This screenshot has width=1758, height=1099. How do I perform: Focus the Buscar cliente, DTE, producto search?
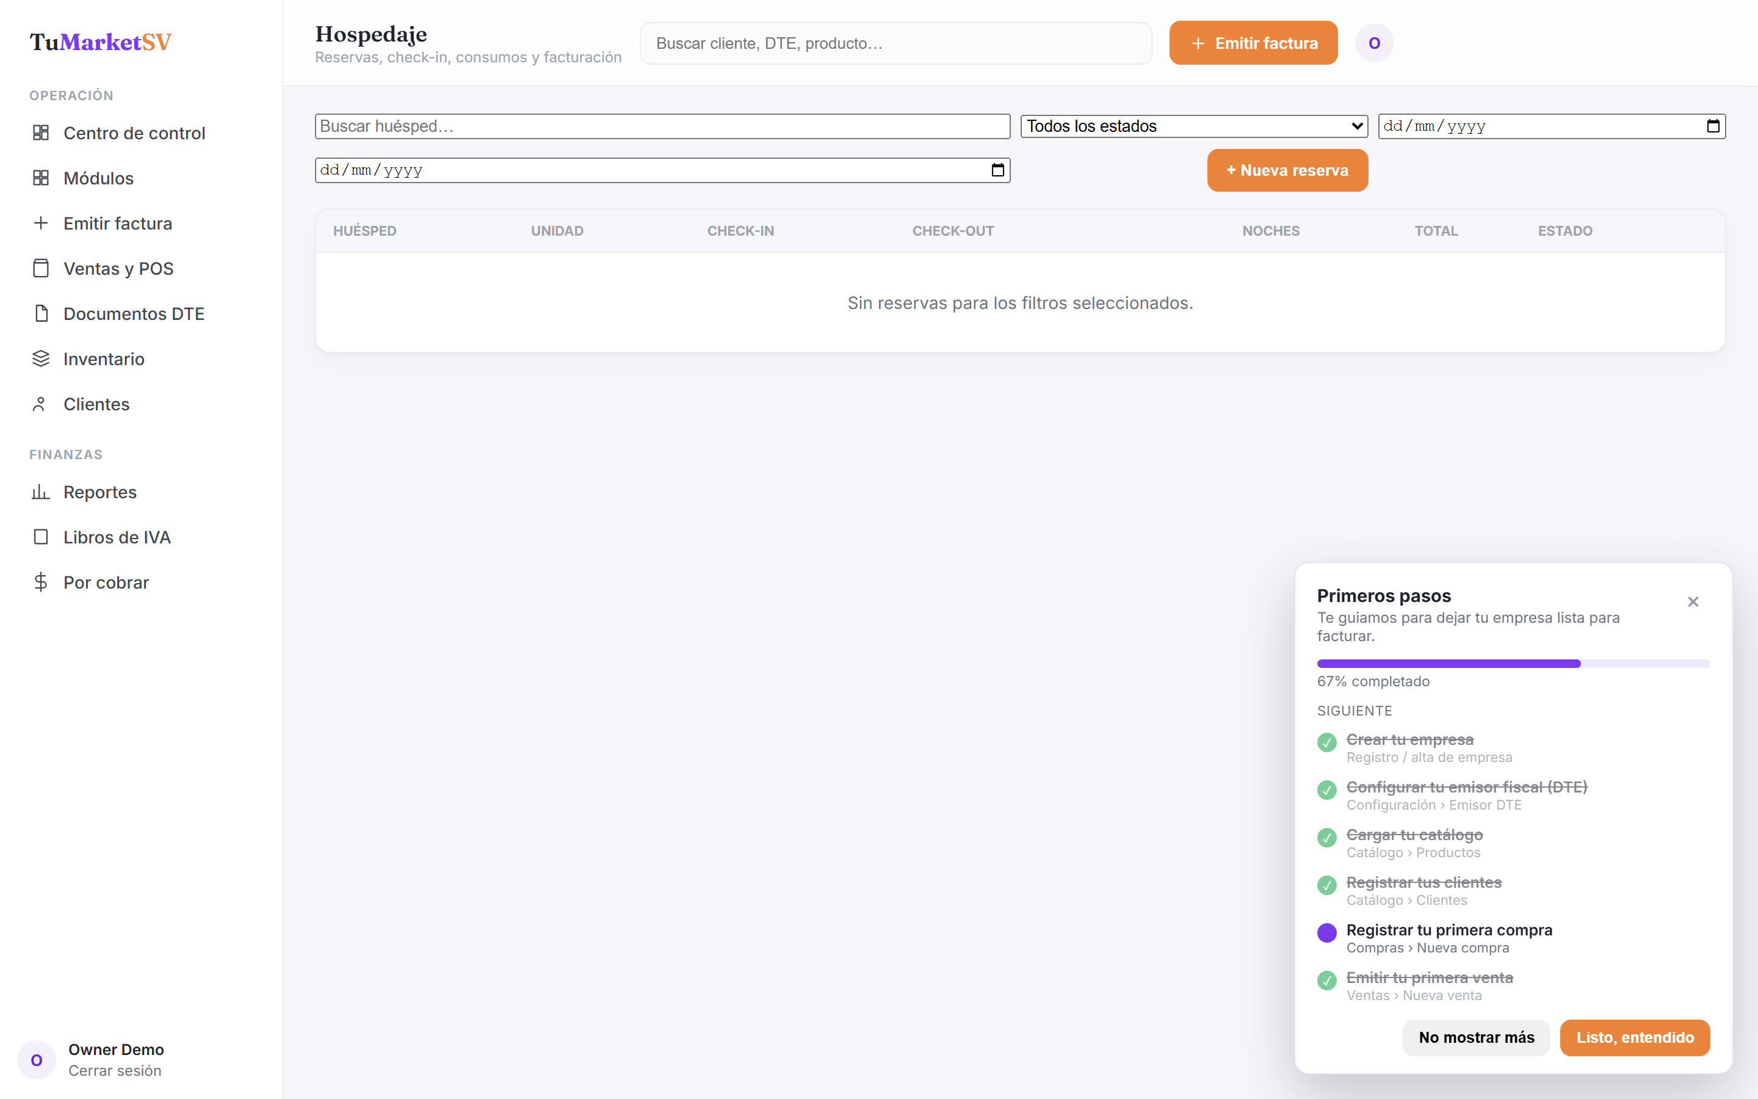(x=895, y=43)
